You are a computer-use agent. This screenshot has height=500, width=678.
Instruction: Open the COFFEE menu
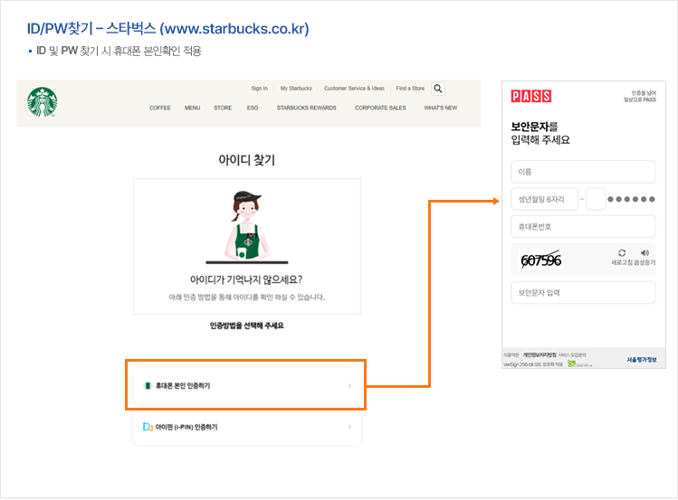coord(160,108)
